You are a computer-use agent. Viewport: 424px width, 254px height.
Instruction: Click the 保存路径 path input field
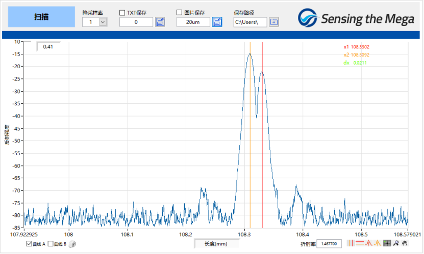250,22
